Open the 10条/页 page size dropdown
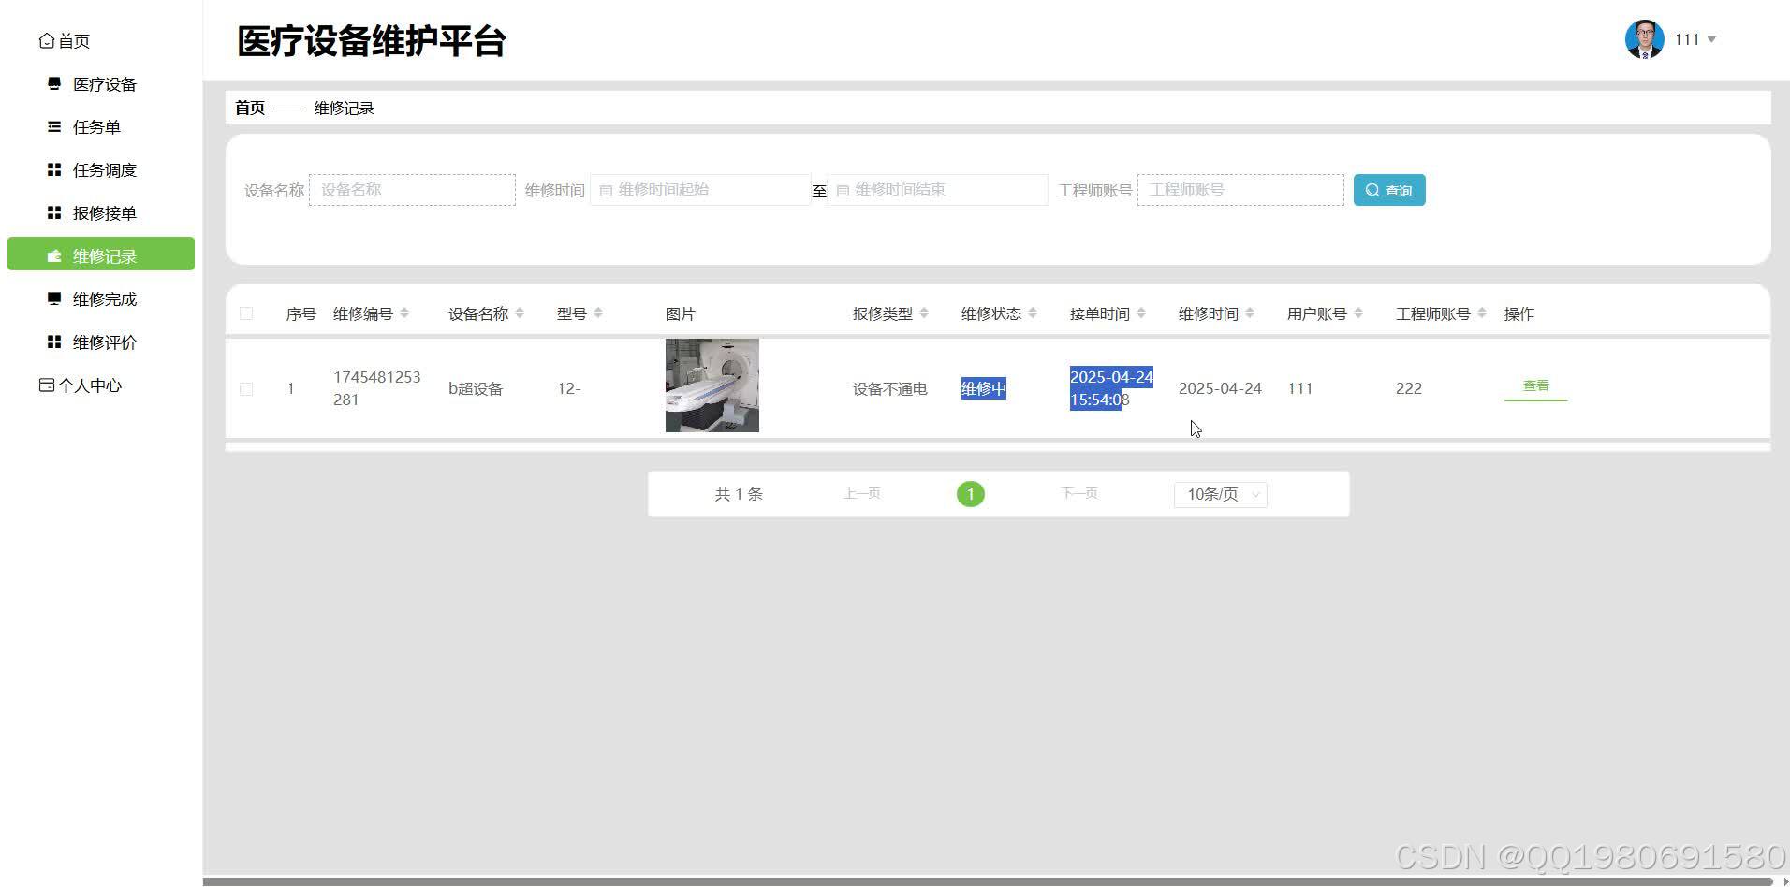This screenshot has height=887, width=1790. pyautogui.click(x=1220, y=494)
